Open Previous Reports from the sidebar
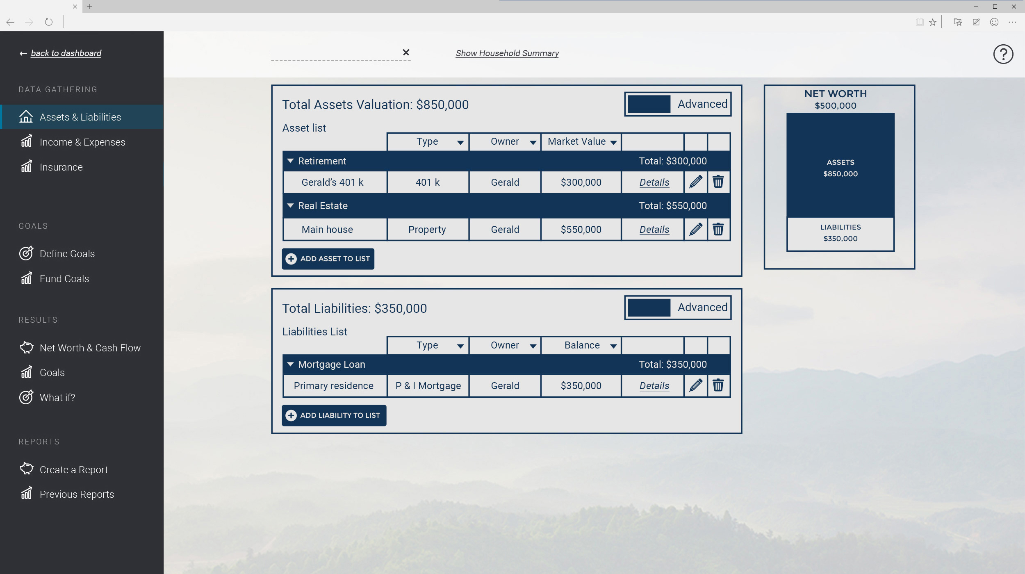This screenshot has height=574, width=1025. (x=77, y=494)
